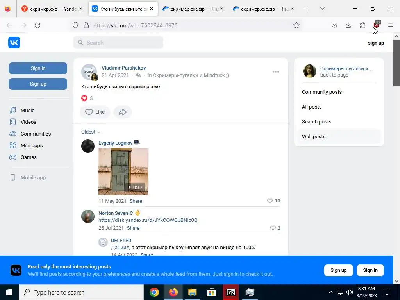400x300 pixels.
Task: Open Mini apps in the sidebar
Action: click(26, 146)
